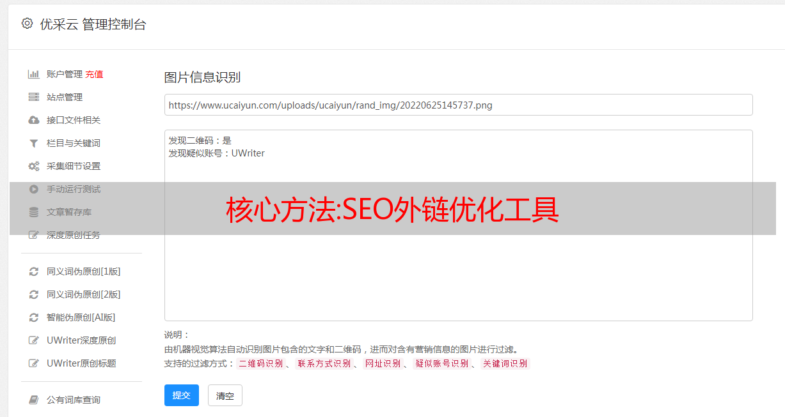Click the cloud upload icon next to 接口文件相关
The image size is (785, 417).
tap(34, 120)
